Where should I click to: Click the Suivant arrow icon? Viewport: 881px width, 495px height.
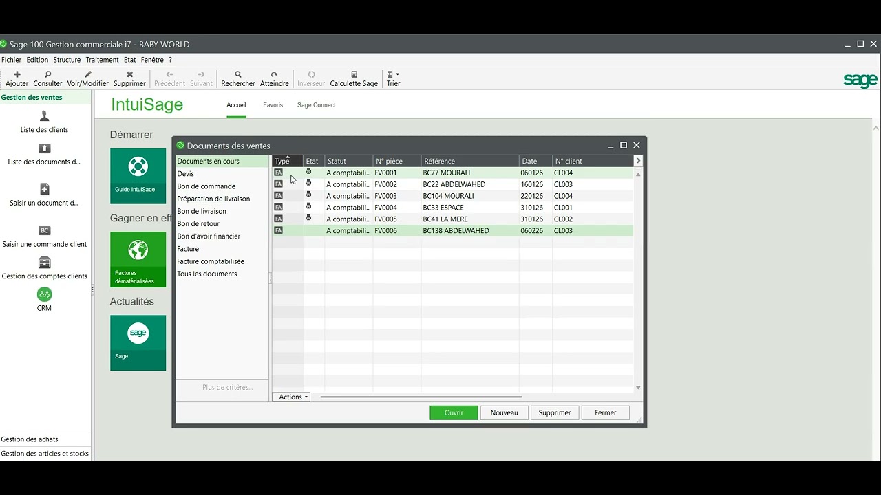pyautogui.click(x=201, y=74)
